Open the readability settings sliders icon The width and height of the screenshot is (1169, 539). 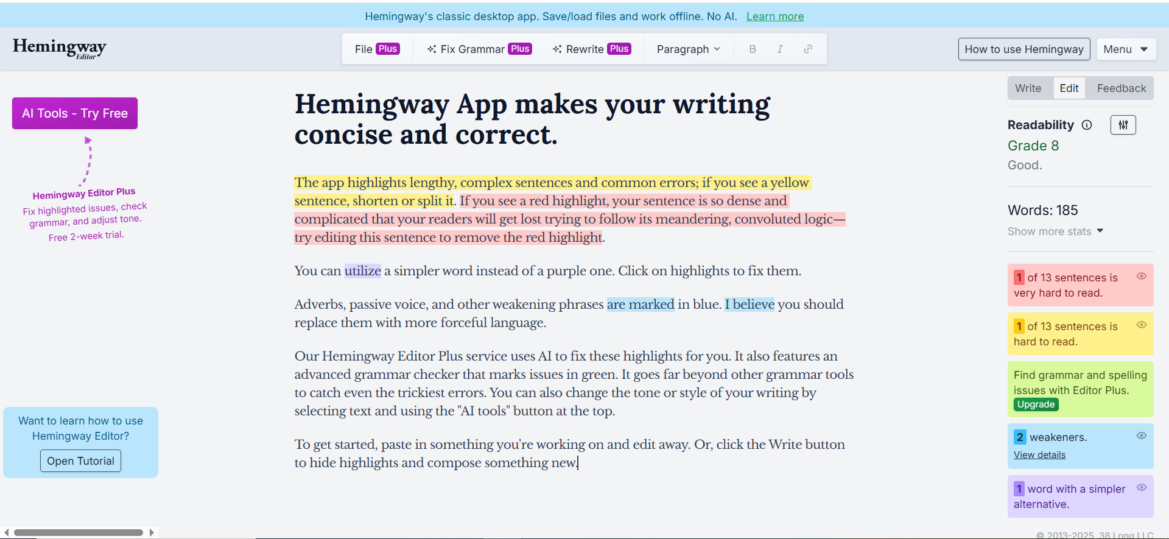1123,125
